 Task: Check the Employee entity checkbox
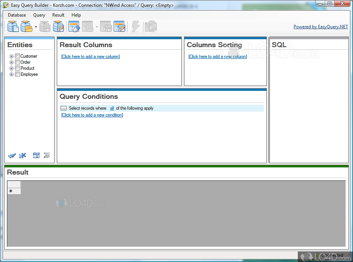[x=17, y=74]
